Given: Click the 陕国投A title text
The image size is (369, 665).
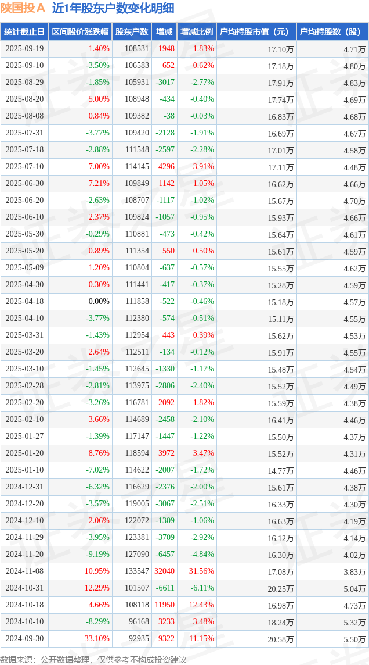Looking at the screenshot, I should point(23,9).
